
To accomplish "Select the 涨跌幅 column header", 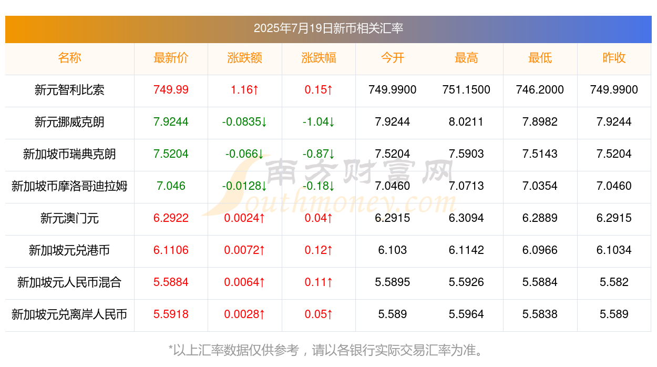I will point(319,58).
